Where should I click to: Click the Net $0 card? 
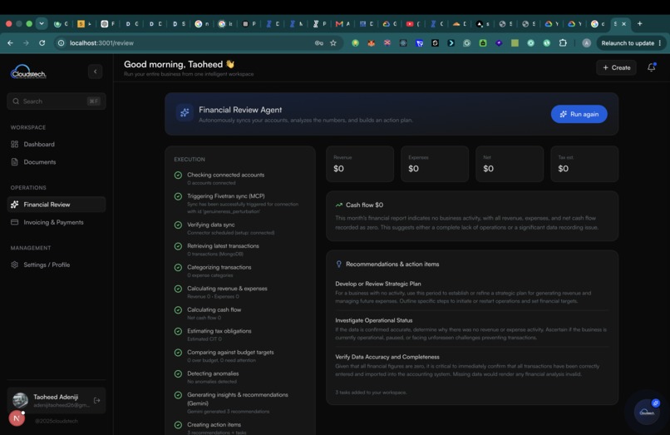[510, 164]
